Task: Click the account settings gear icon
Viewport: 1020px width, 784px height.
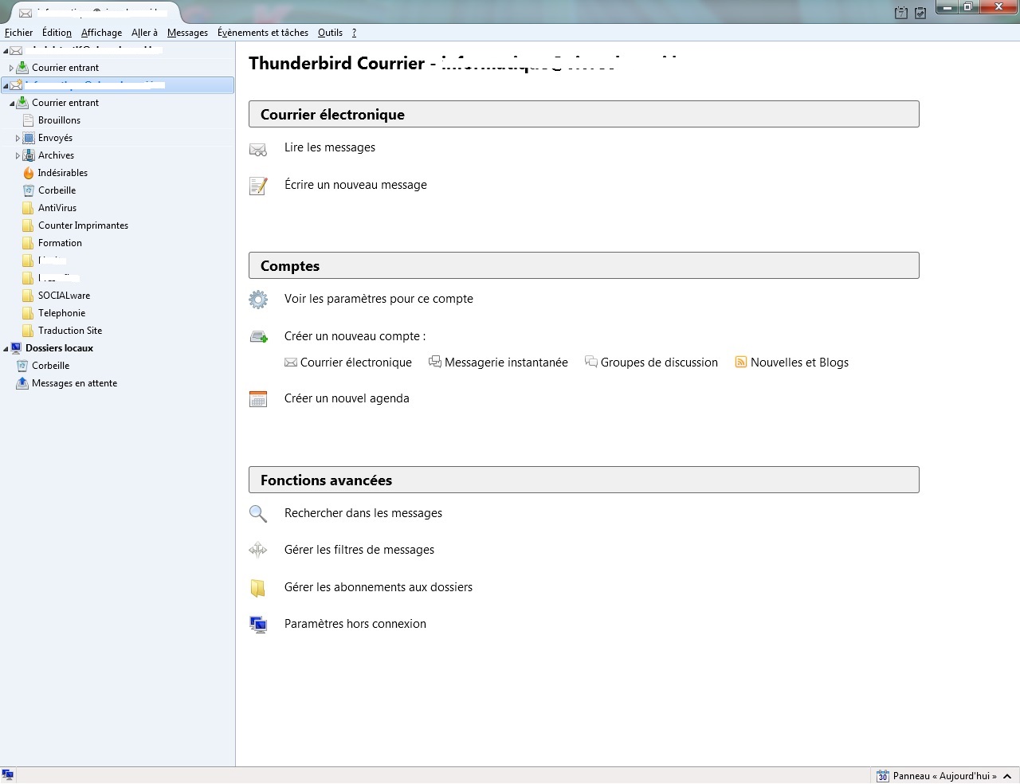Action: (258, 300)
